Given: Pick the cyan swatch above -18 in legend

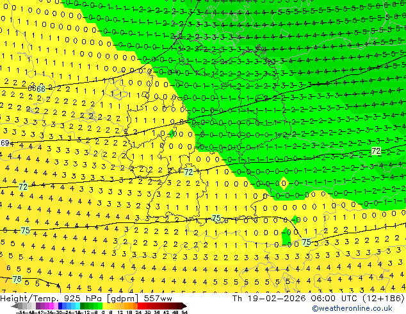Looking at the screenshot, I should point(77,306).
